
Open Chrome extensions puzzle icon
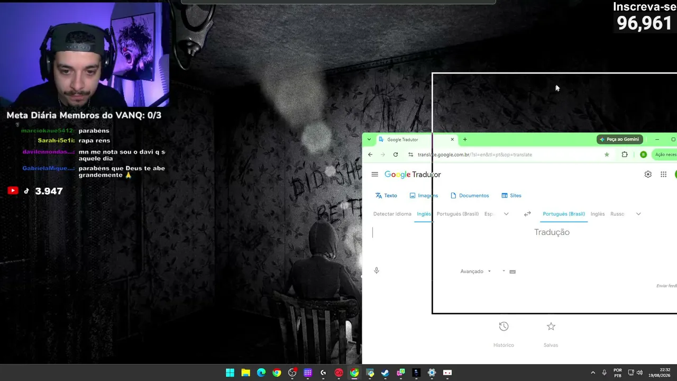pyautogui.click(x=625, y=155)
